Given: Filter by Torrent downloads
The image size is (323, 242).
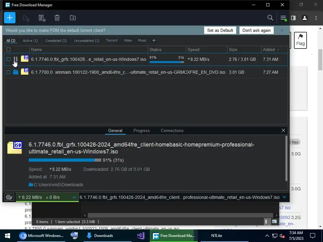Looking at the screenshot, I should click(112, 40).
